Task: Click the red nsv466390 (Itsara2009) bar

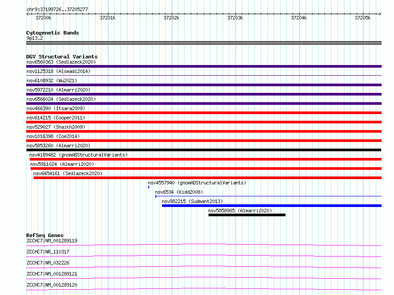Action: point(204,113)
